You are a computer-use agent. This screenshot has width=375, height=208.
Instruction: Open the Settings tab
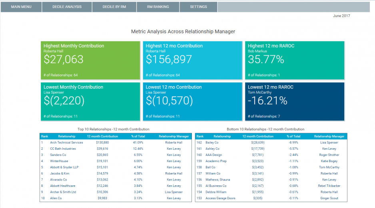pyautogui.click(x=198, y=7)
